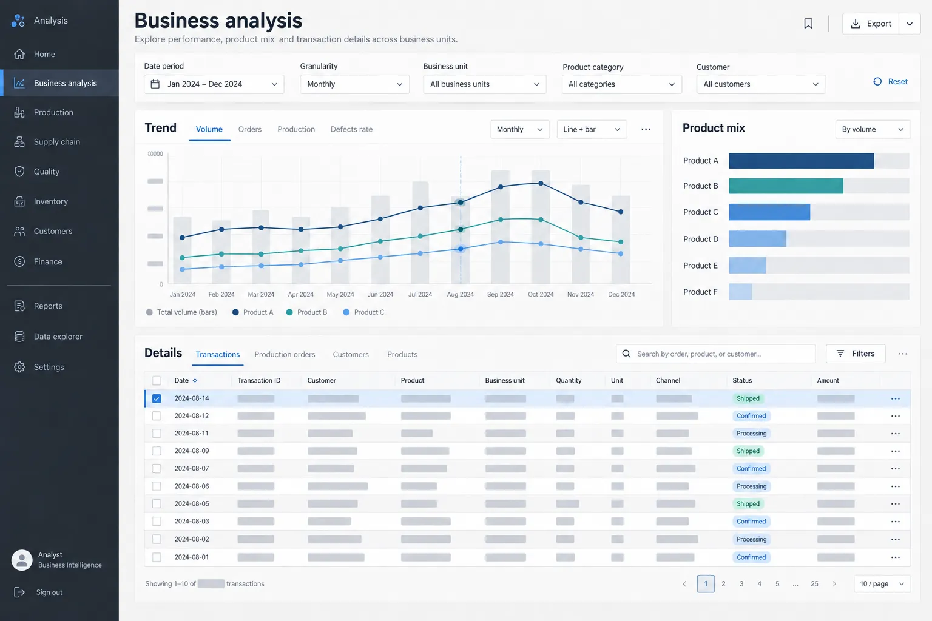Open the Customers sidebar icon
The width and height of the screenshot is (932, 621).
19,231
